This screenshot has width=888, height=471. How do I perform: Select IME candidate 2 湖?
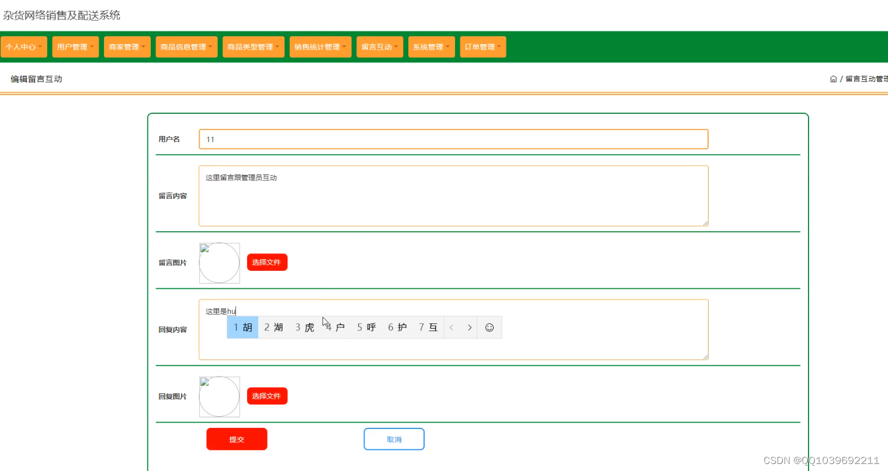[x=273, y=327]
